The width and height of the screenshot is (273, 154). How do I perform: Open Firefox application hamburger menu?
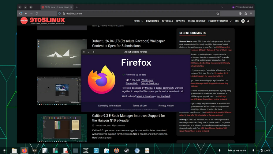pyautogui.click(x=251, y=13)
